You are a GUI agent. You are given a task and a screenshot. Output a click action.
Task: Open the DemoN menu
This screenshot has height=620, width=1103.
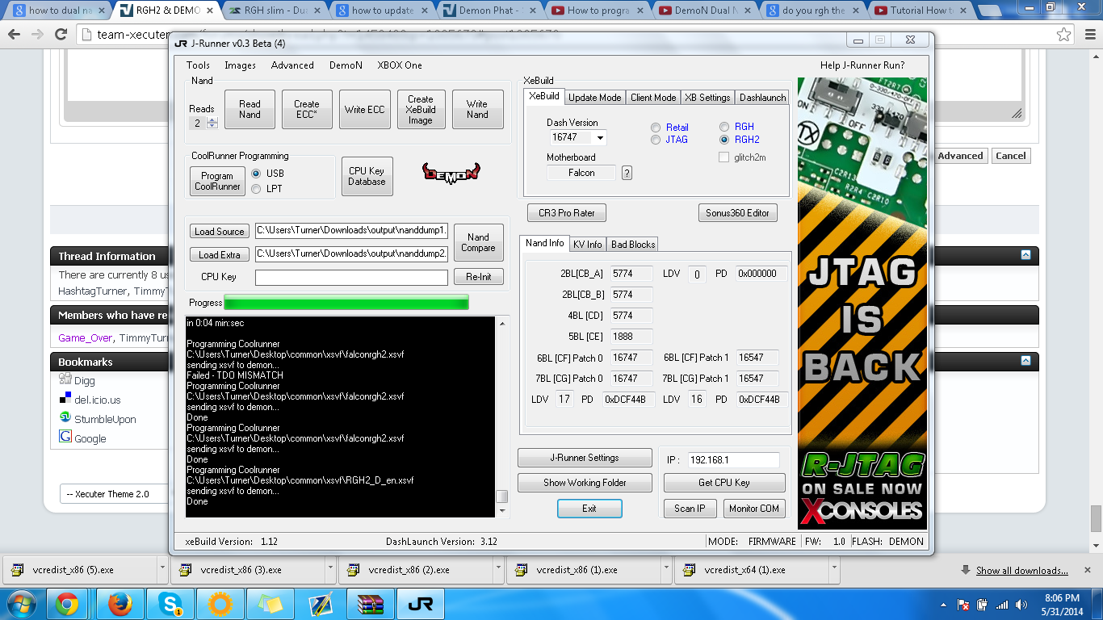pyautogui.click(x=346, y=65)
